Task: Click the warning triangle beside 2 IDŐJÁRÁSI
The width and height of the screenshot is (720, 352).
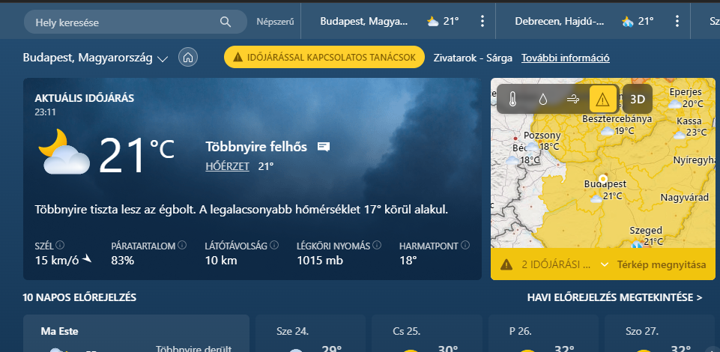Action: click(x=506, y=264)
